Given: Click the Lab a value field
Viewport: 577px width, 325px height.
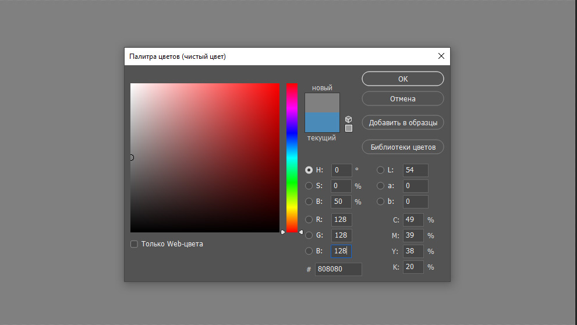Looking at the screenshot, I should 416,186.
